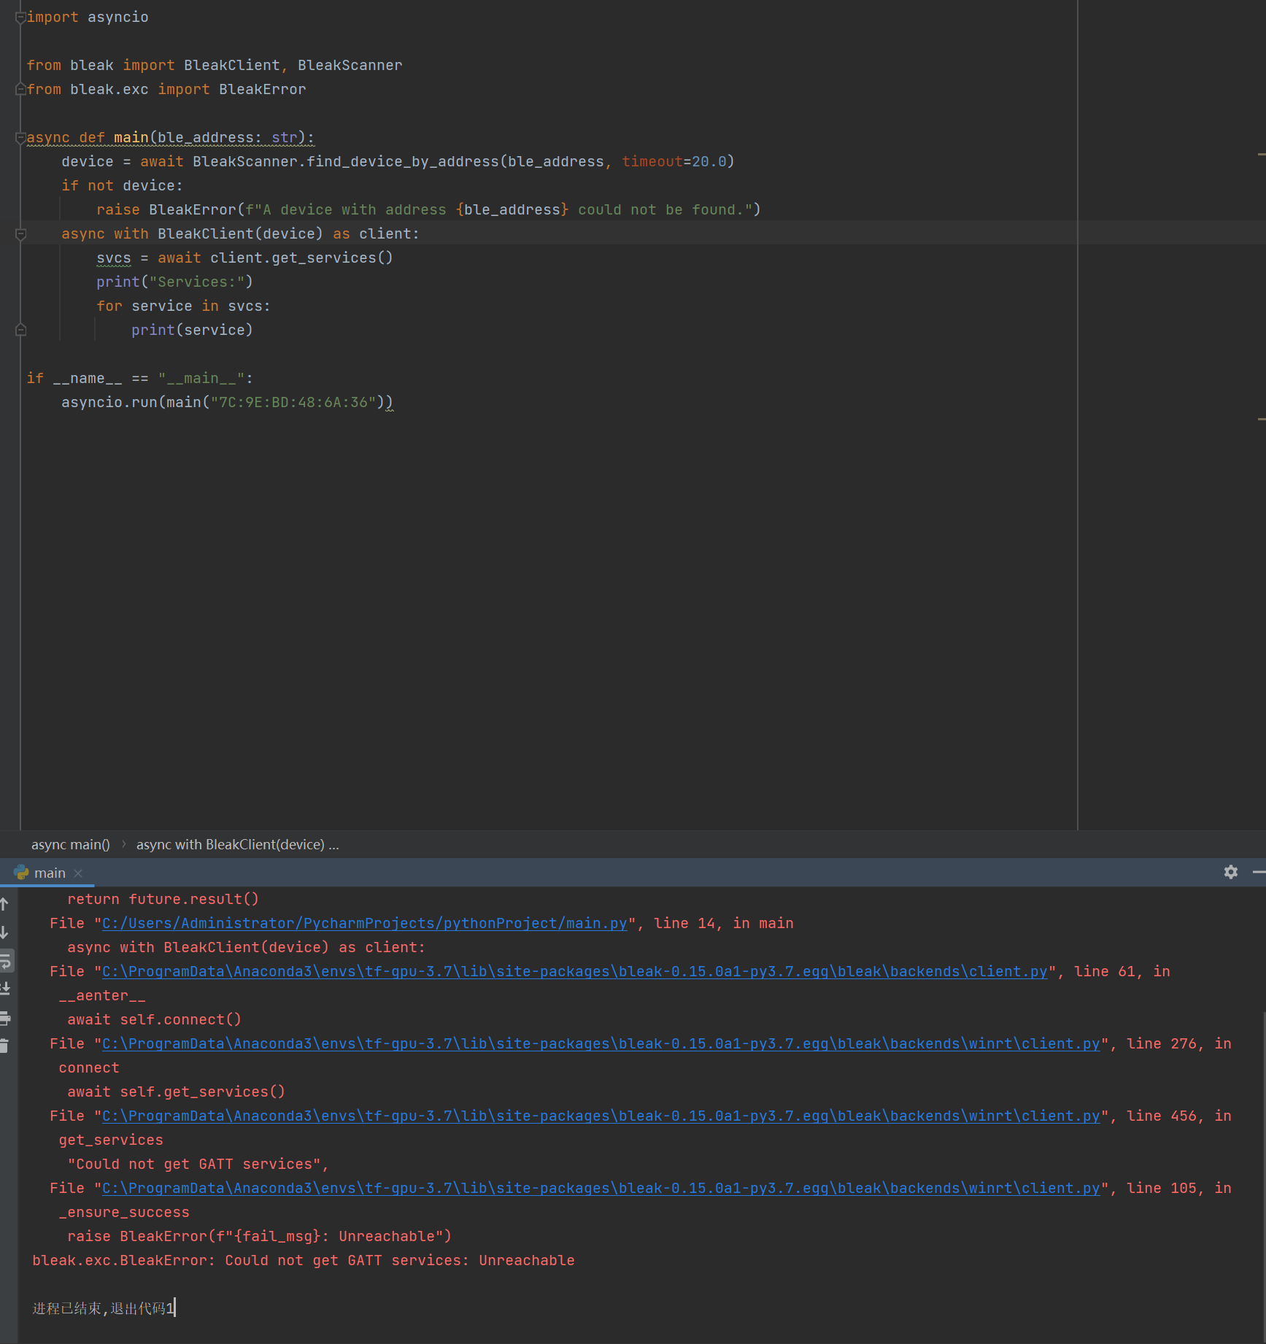This screenshot has width=1266, height=1344.
Task: Open winrt\client.py link at line 105
Action: (x=601, y=1188)
